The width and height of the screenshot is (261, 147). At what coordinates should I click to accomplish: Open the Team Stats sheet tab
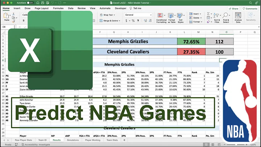(112, 140)
